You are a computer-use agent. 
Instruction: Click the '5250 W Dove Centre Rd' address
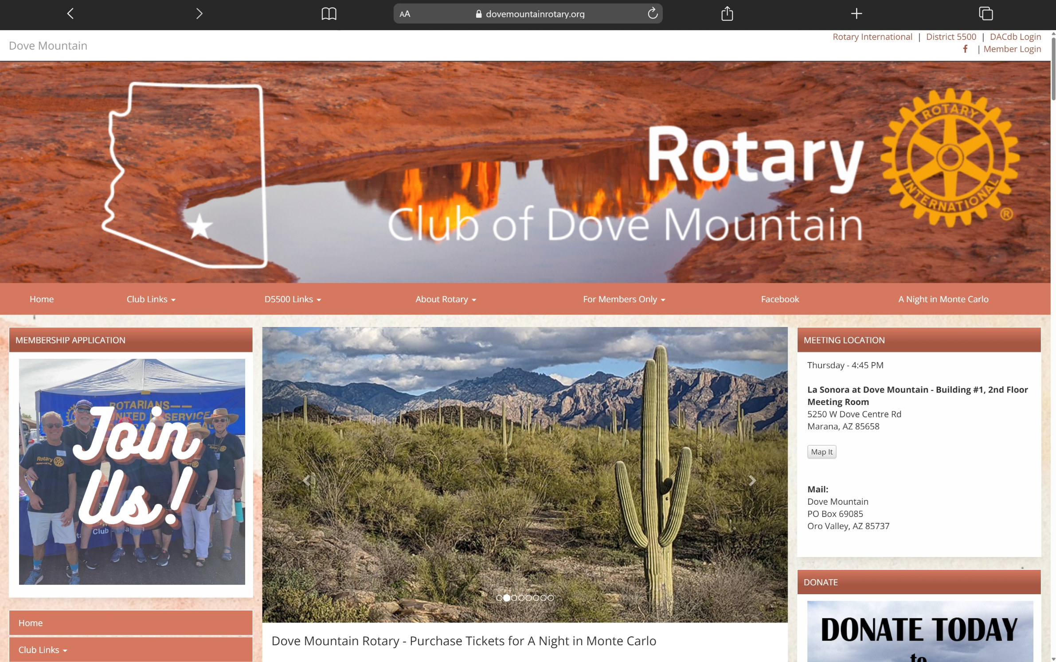[854, 414]
